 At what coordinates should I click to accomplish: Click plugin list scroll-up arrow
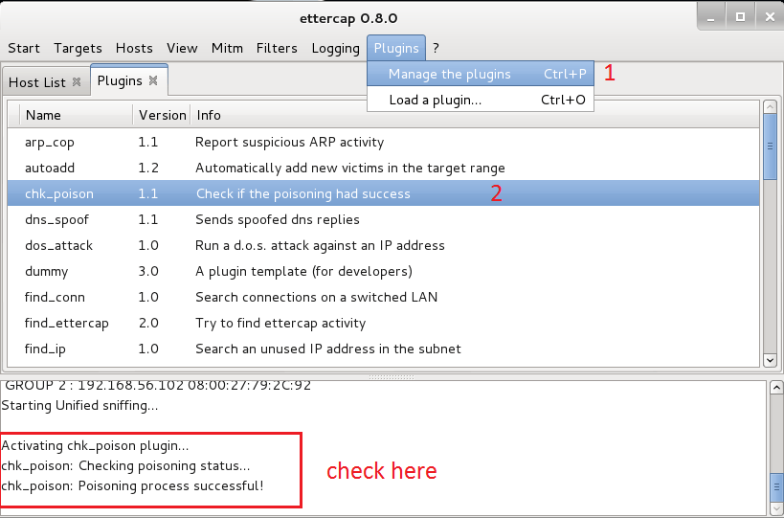pos(770,107)
